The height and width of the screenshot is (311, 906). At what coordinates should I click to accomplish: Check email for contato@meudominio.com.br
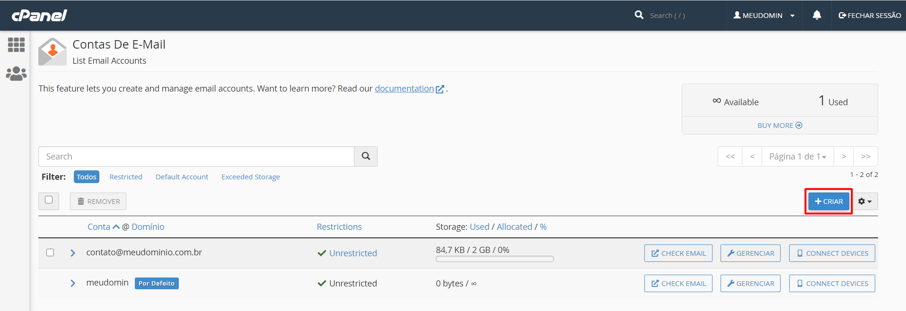(678, 253)
